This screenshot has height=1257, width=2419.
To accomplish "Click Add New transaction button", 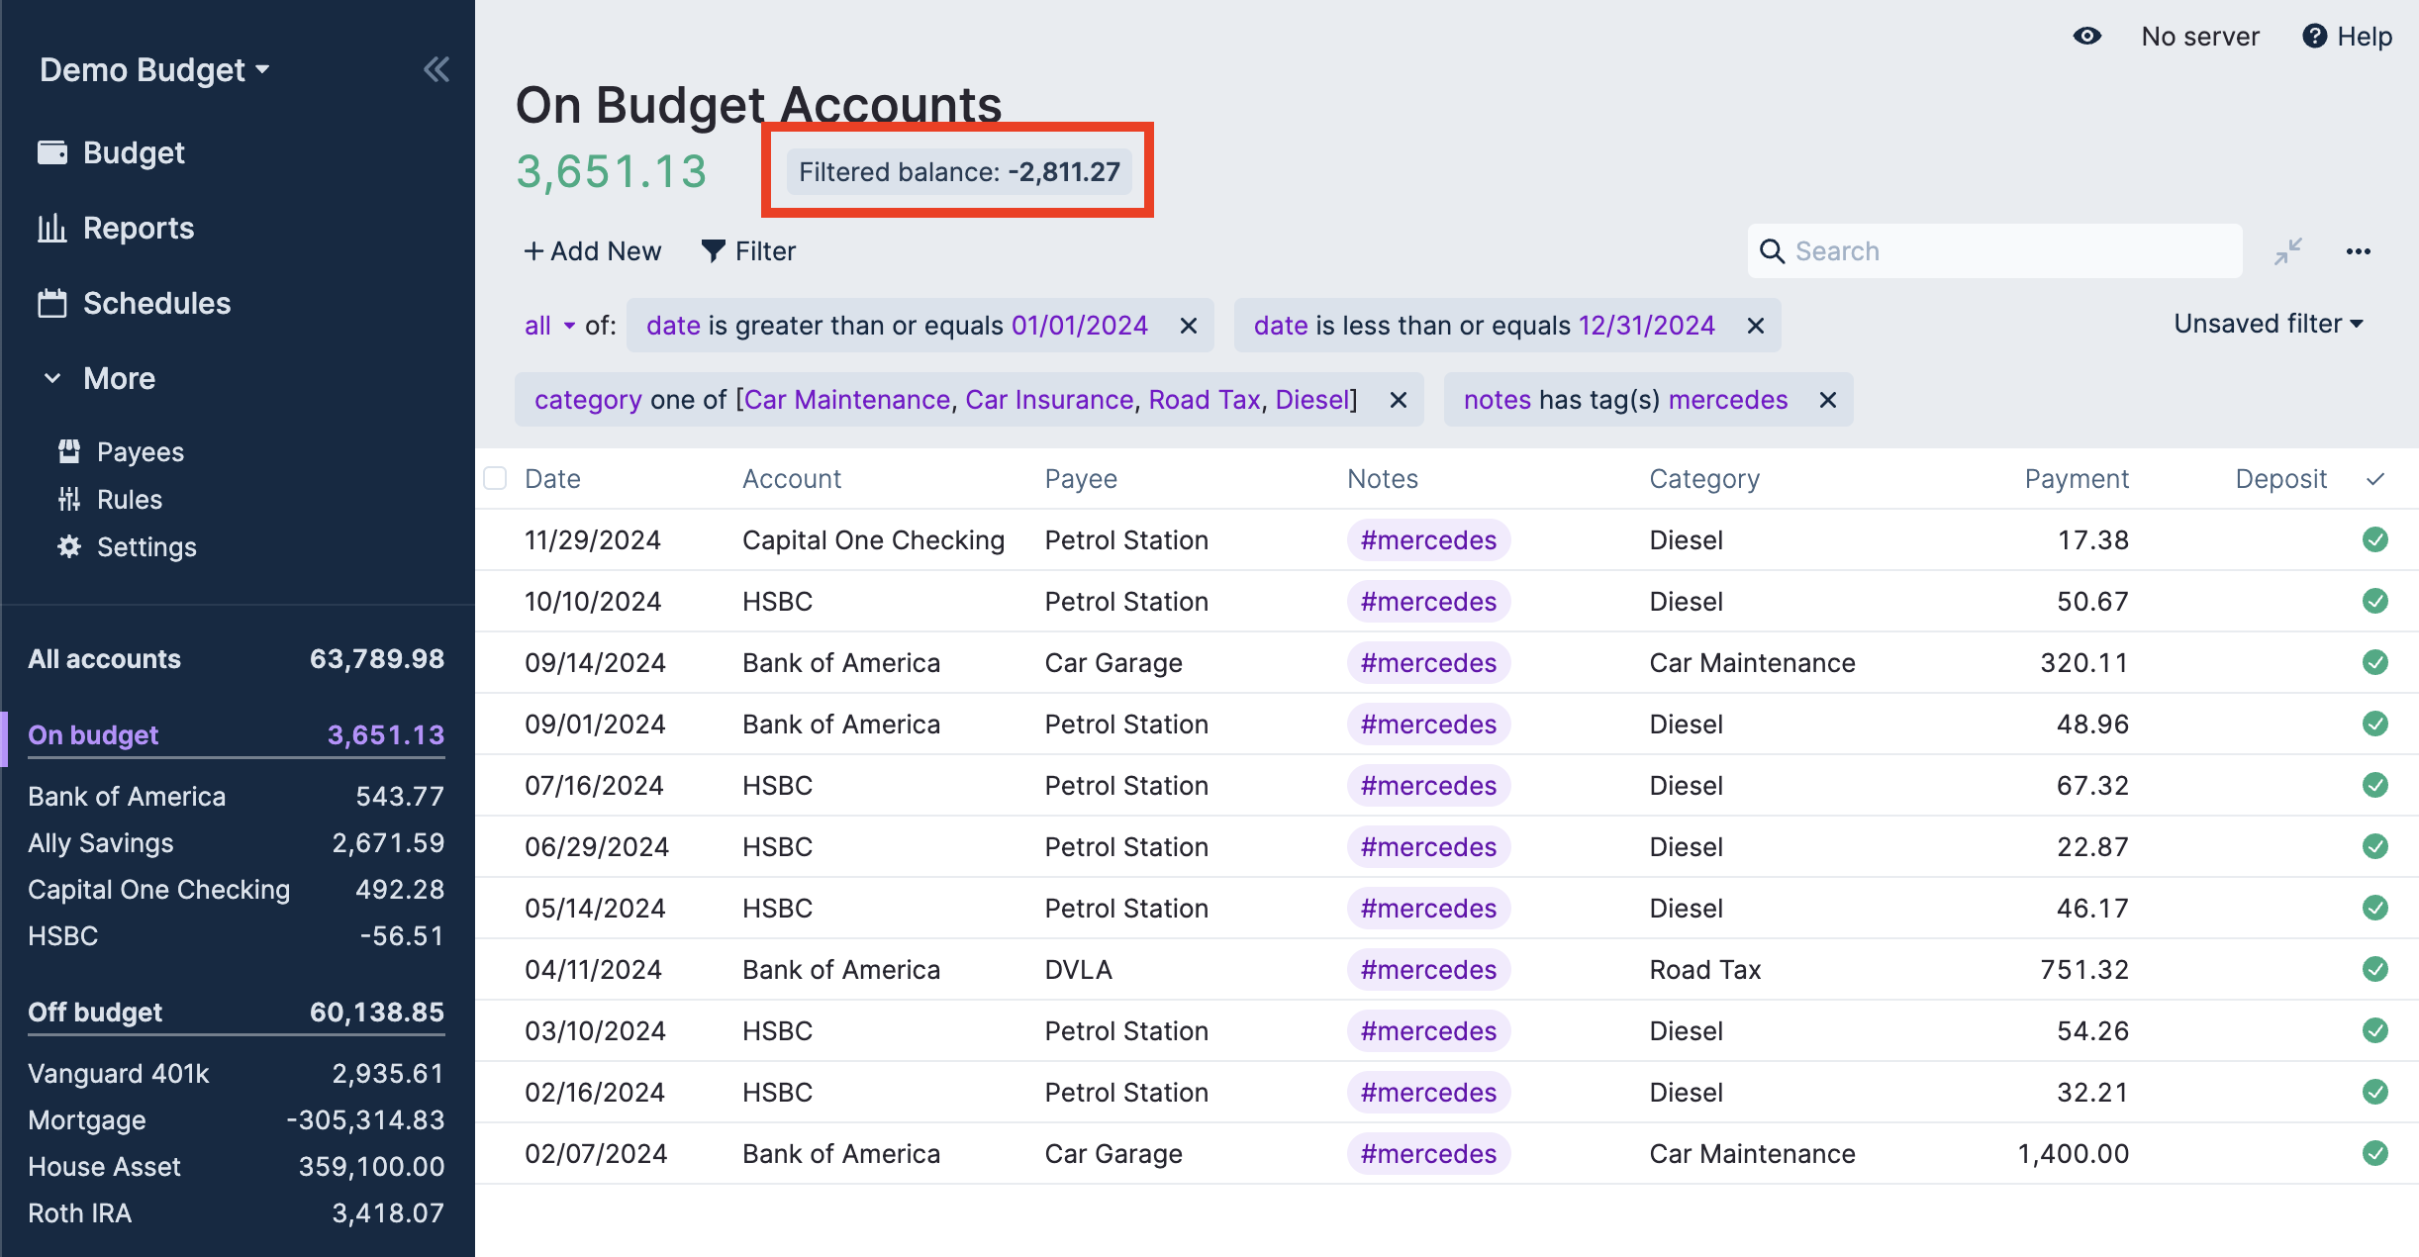I will tap(592, 251).
